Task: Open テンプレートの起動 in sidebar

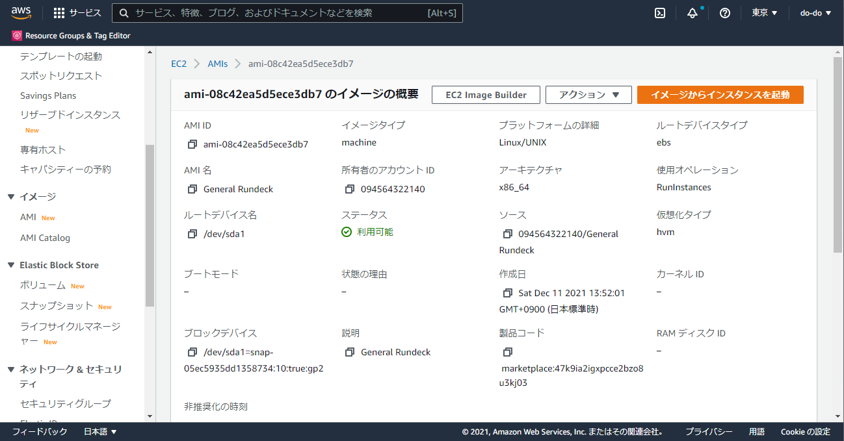Action: [61, 57]
